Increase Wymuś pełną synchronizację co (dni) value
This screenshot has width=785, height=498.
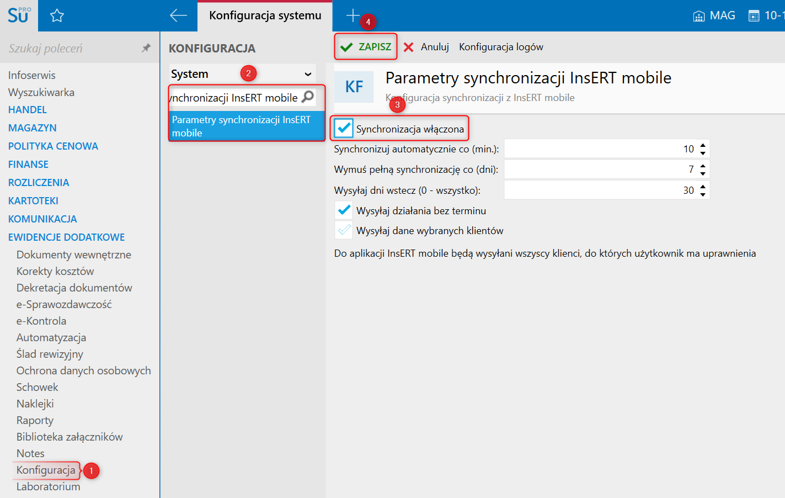coord(703,166)
